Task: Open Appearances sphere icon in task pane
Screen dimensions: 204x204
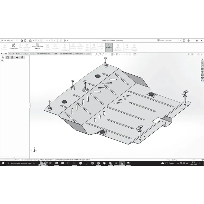Action: click(202, 72)
